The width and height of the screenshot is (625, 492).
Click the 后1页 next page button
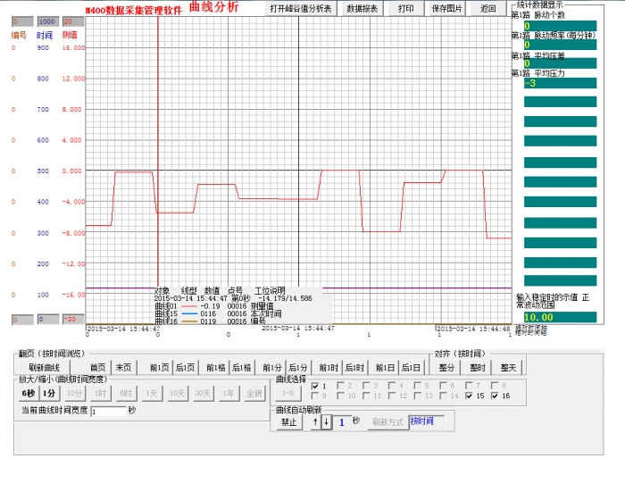(185, 367)
